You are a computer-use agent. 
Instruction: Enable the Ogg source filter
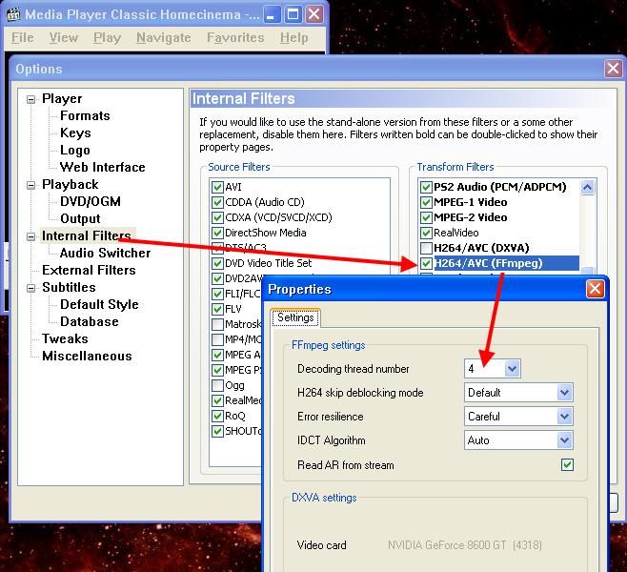coord(217,385)
